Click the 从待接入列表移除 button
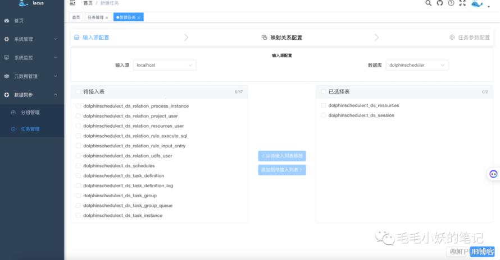Image resolution: width=500 pixels, height=260 pixels. (x=282, y=156)
